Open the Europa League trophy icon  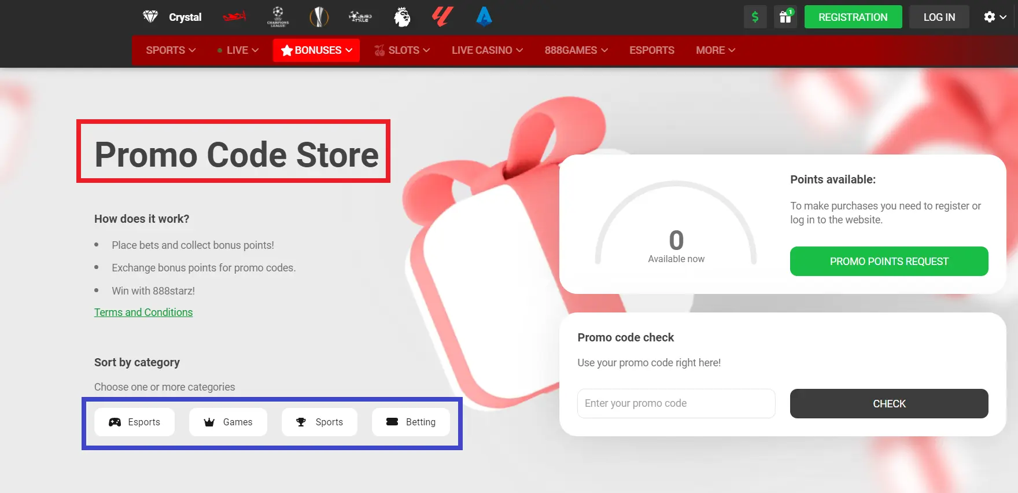point(319,17)
